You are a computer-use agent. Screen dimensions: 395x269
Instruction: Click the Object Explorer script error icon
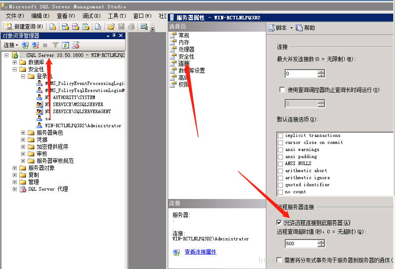click(76, 45)
